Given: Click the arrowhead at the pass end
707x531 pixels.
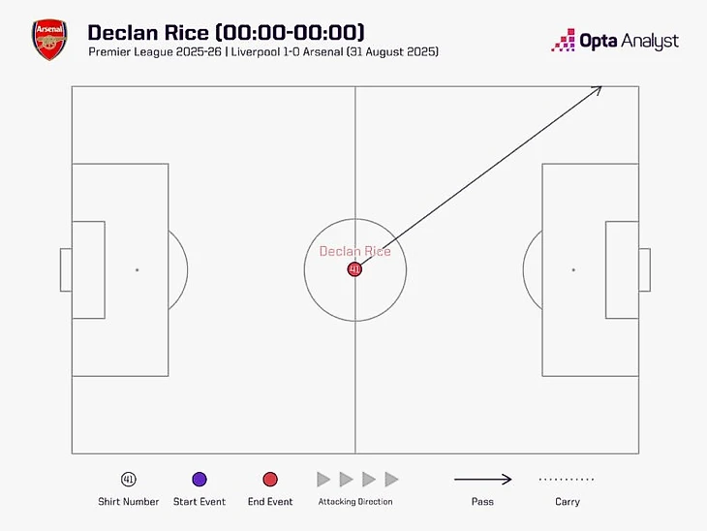Looking at the screenshot, I should pos(599,89).
